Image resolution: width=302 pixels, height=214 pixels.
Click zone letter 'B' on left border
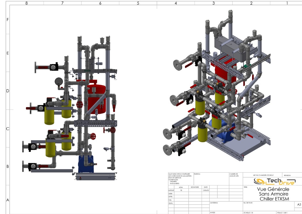pyautogui.click(x=8, y=166)
